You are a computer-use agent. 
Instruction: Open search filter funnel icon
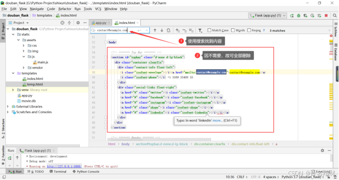pyautogui.click(x=200, y=30)
